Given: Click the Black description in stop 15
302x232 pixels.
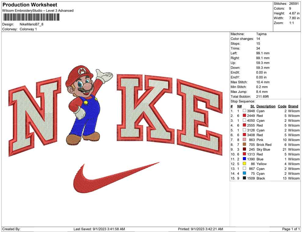Looking at the screenshot, I should tap(261, 178).
